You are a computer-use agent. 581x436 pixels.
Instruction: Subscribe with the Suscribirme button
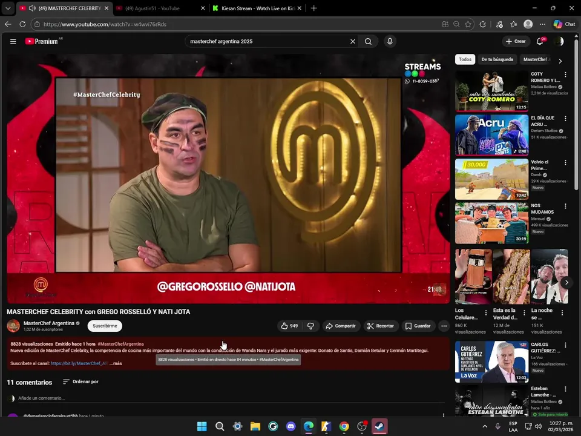[x=105, y=326]
